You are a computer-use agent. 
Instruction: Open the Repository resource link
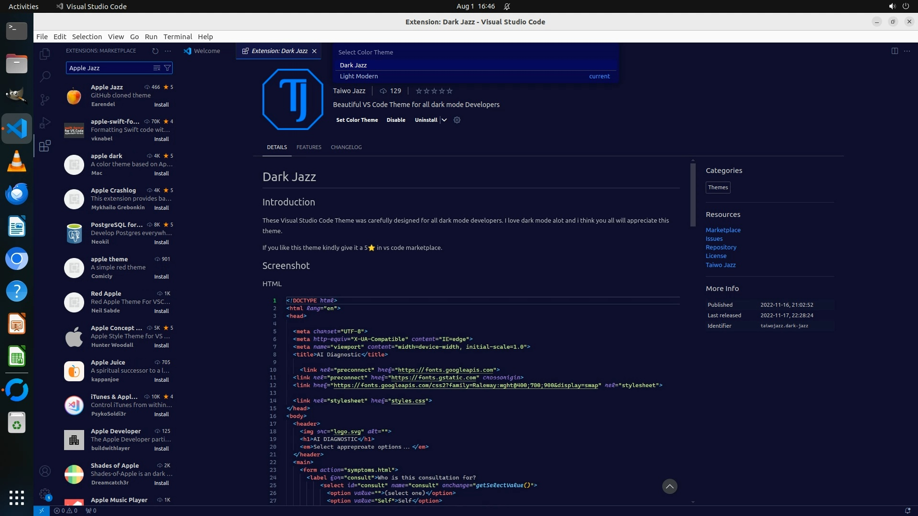[721, 247]
